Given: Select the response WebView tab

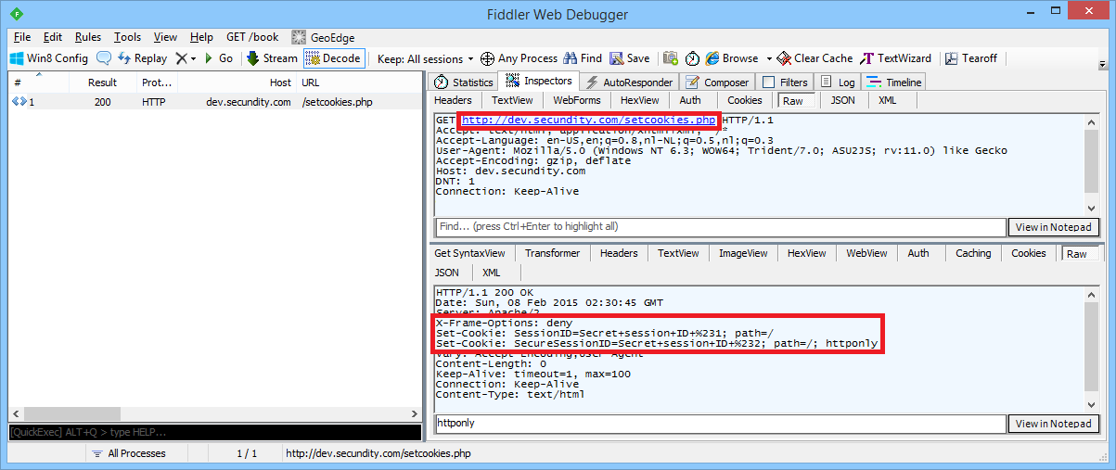Looking at the screenshot, I should tap(866, 253).
